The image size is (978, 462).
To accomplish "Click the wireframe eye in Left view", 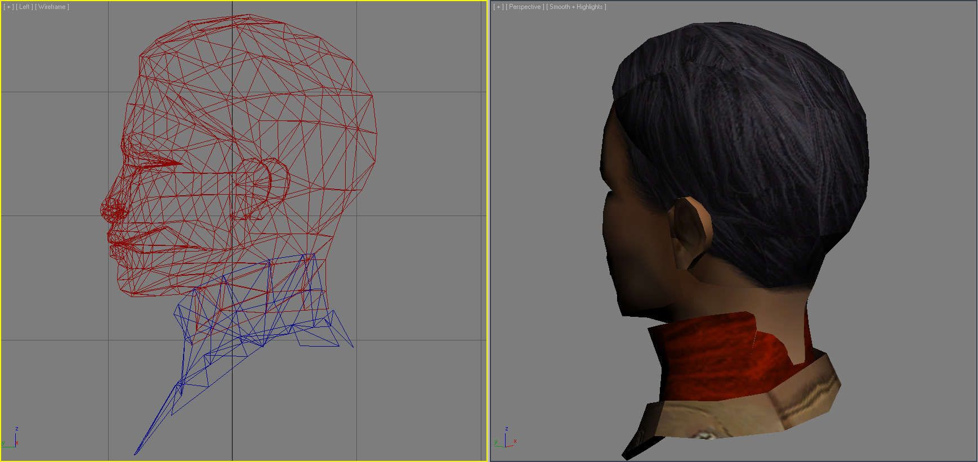I will point(160,163).
